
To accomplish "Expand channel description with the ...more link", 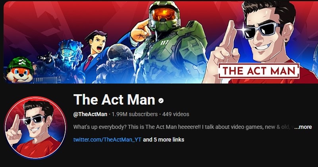I will pos(303,127).
